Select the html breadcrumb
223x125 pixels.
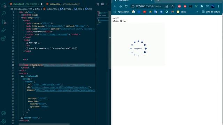[78, 9]
